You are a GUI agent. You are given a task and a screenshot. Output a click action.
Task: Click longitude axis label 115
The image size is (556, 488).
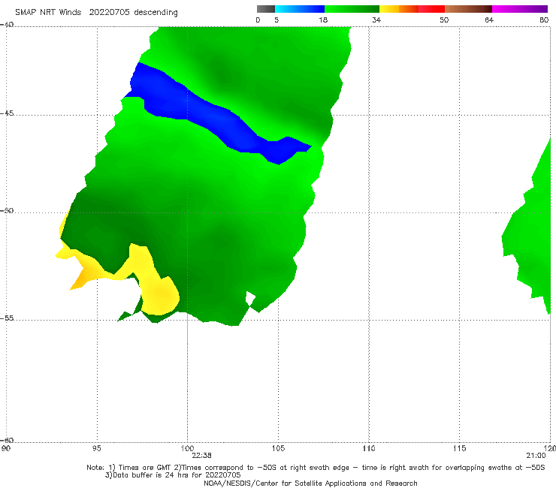(x=460, y=448)
